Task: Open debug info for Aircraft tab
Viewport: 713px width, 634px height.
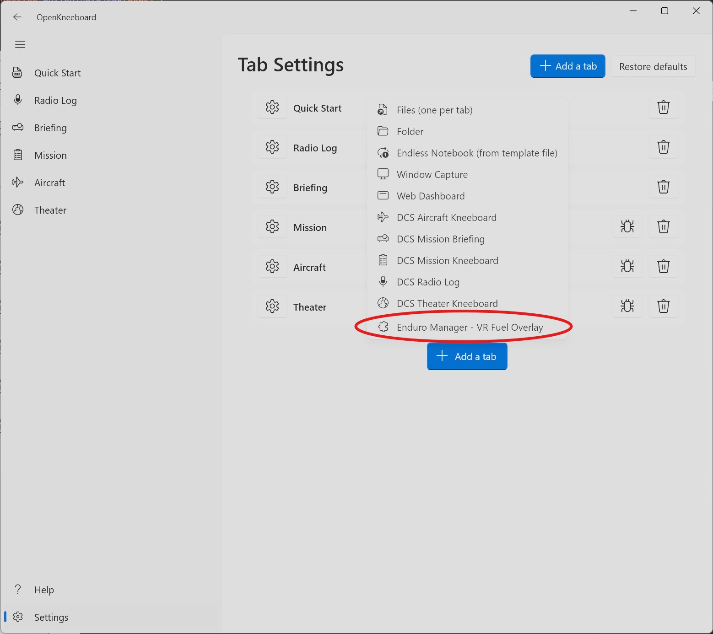Action: tap(627, 267)
